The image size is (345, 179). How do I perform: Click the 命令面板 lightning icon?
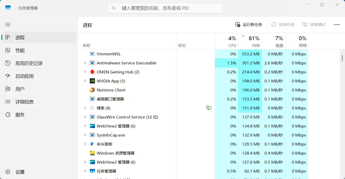[92, 144]
